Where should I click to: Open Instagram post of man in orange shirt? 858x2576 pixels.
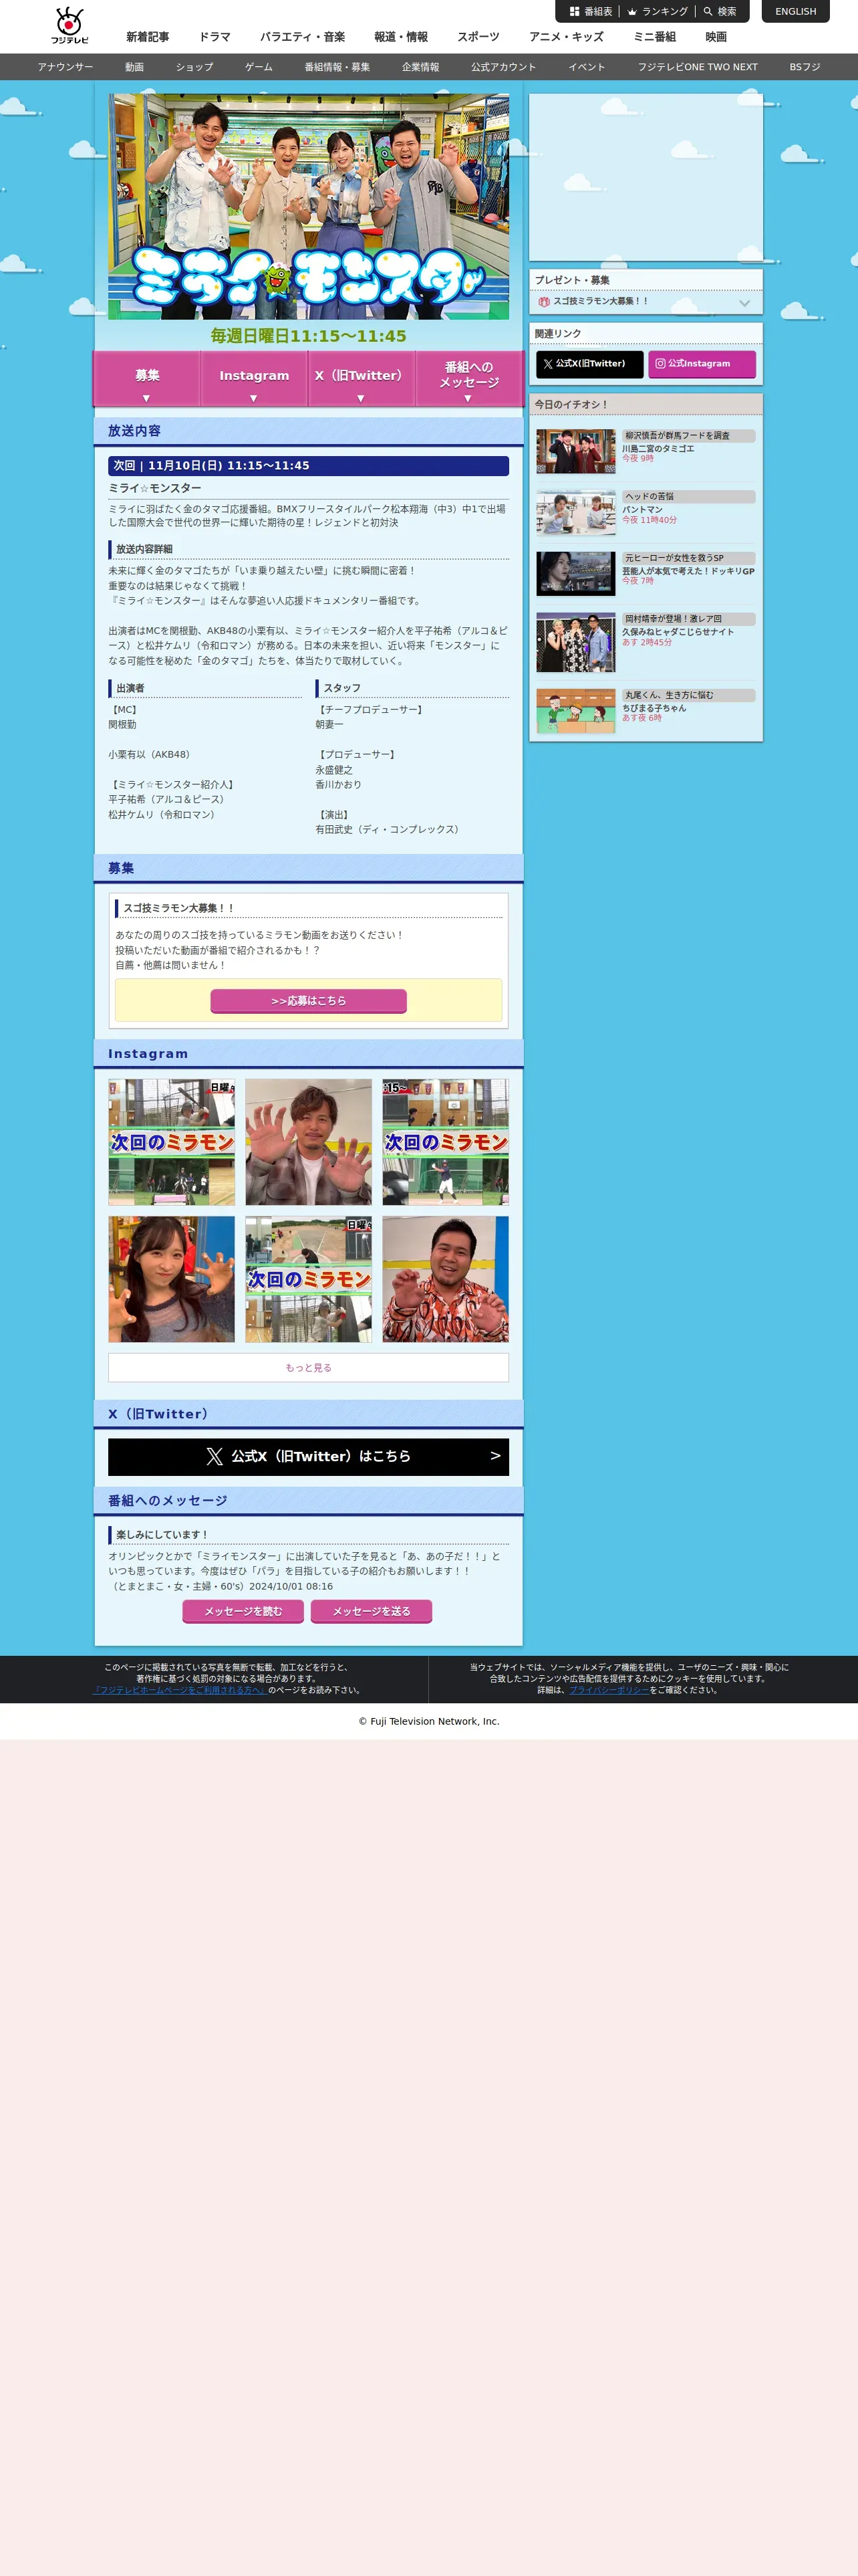coord(446,1279)
